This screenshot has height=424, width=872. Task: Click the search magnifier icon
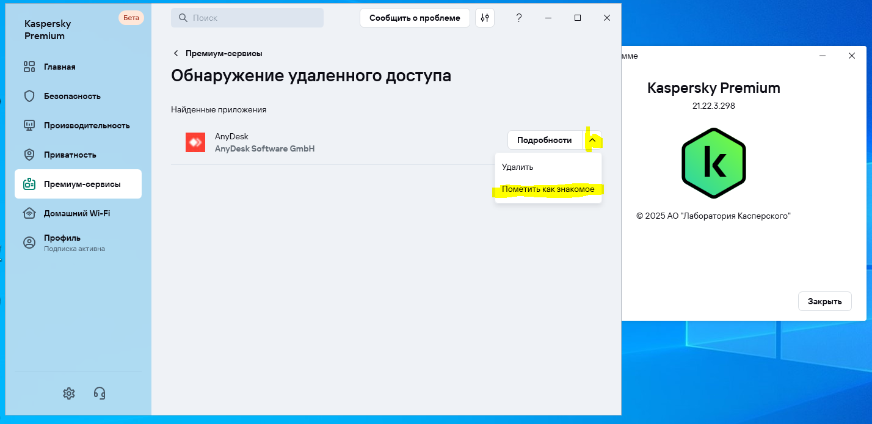[183, 18]
